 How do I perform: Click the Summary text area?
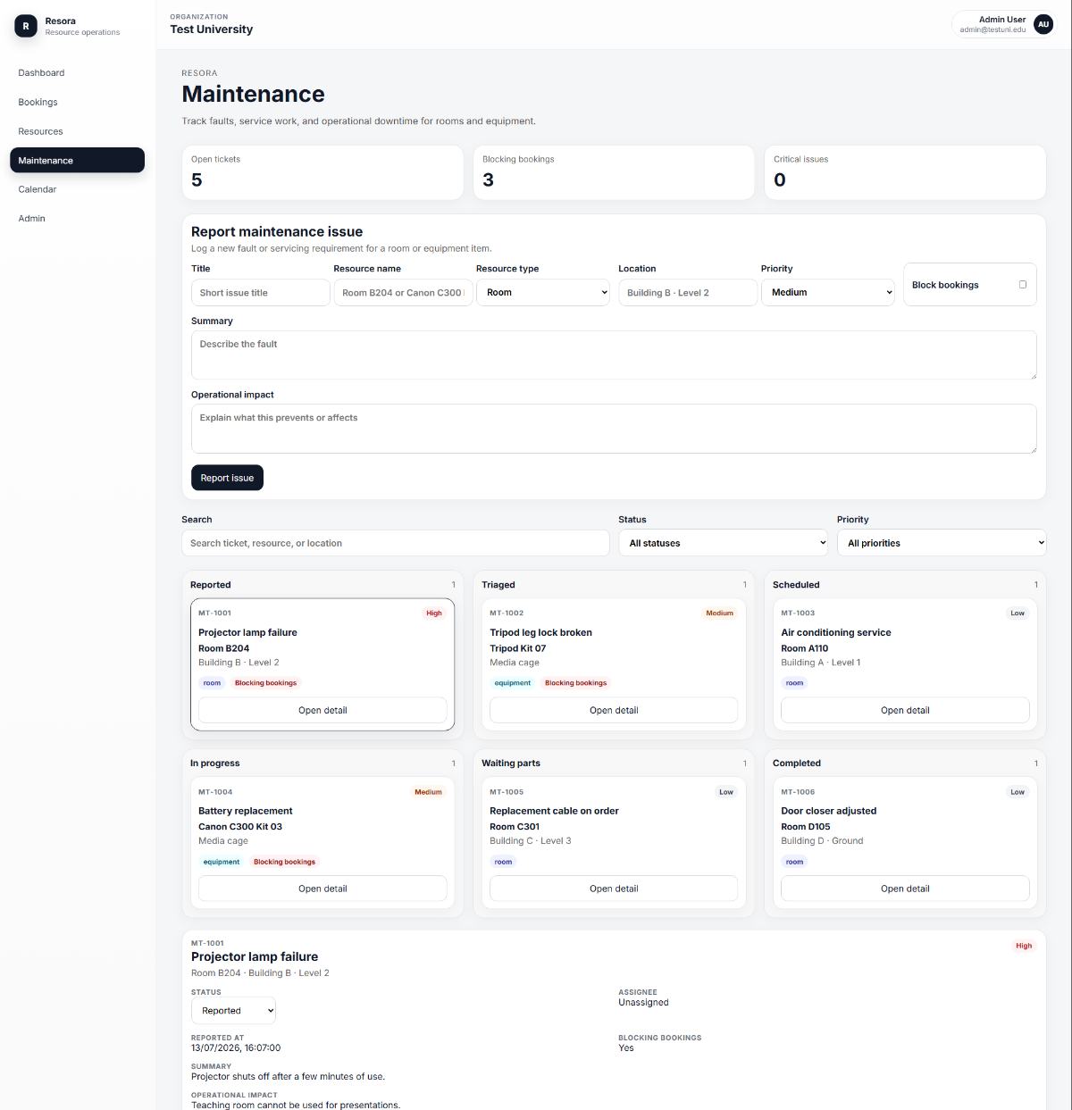[x=614, y=355]
